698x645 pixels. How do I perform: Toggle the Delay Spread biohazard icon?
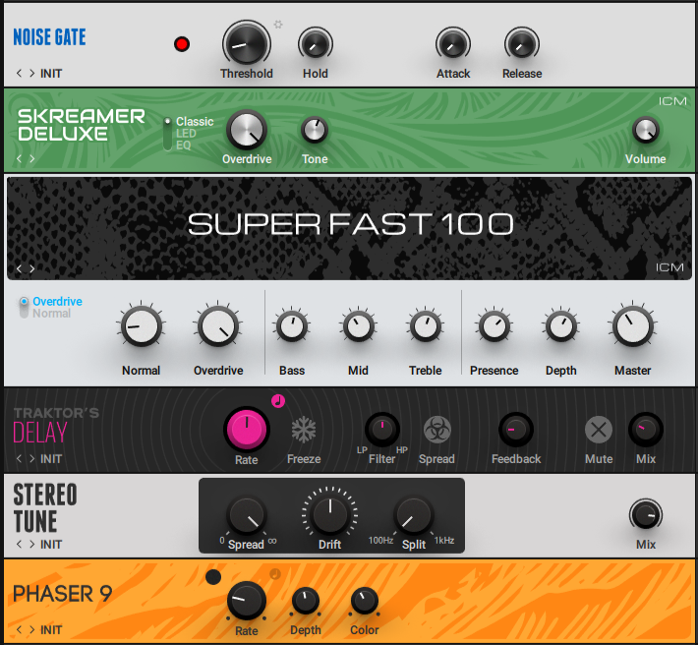coord(436,430)
